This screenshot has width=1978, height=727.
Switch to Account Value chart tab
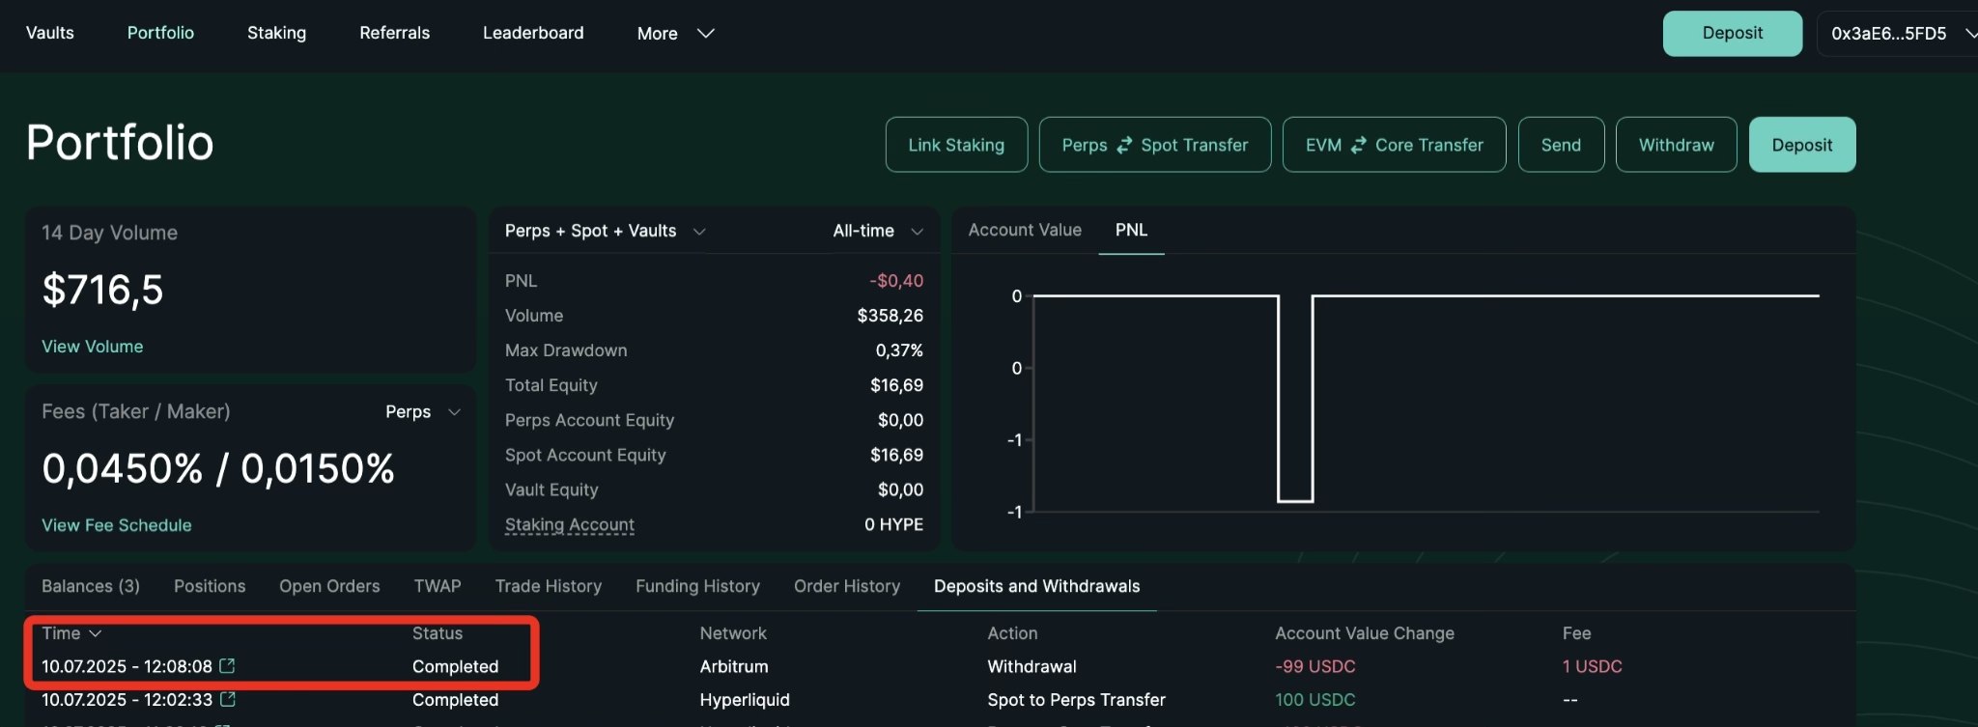pos(1025,230)
